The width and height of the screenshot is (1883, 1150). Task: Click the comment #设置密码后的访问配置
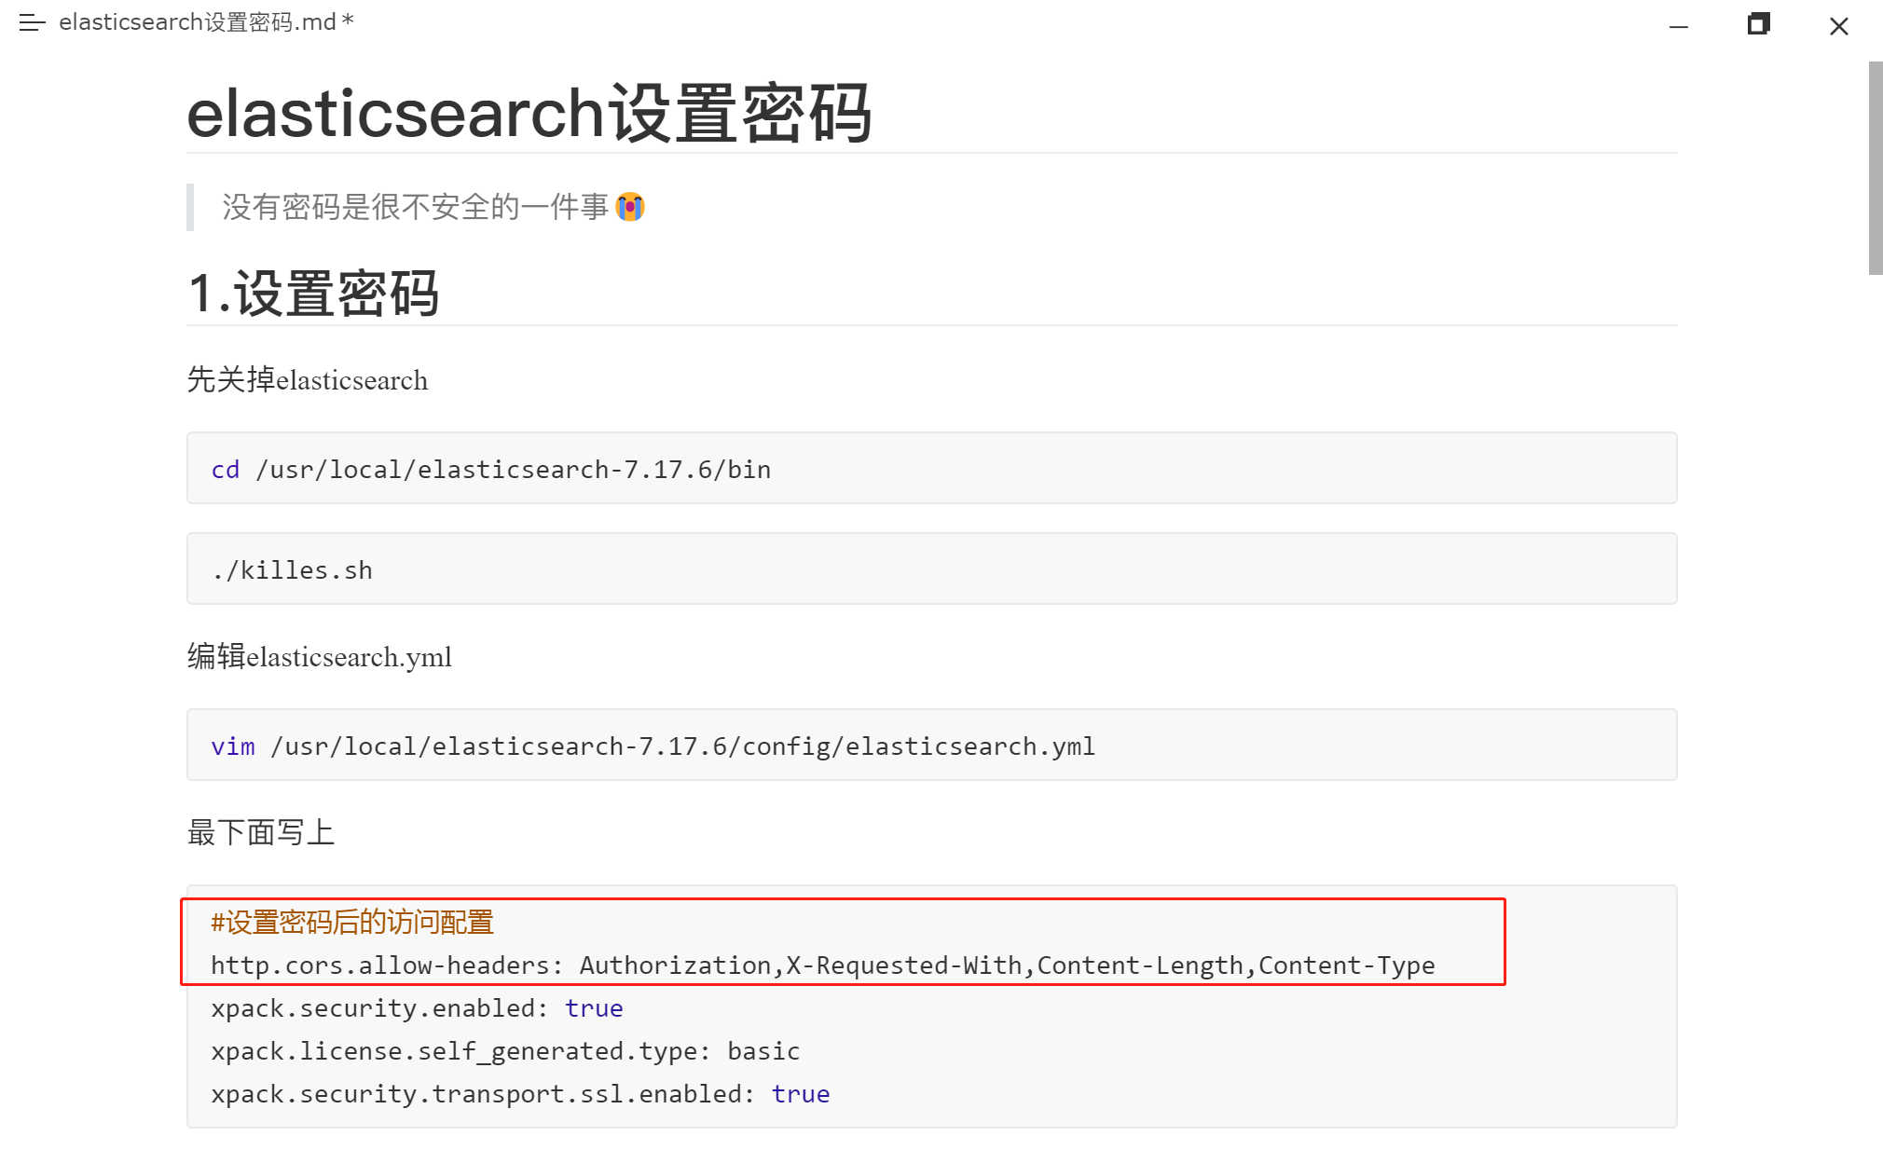click(x=352, y=922)
